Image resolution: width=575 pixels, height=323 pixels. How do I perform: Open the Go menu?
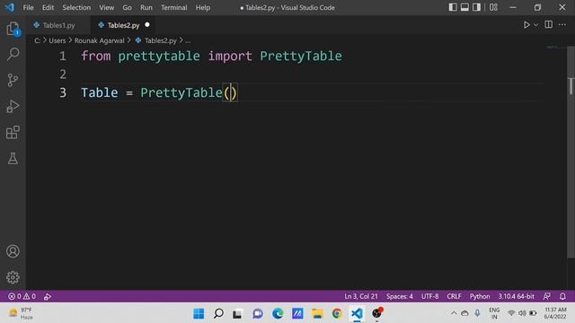click(127, 8)
